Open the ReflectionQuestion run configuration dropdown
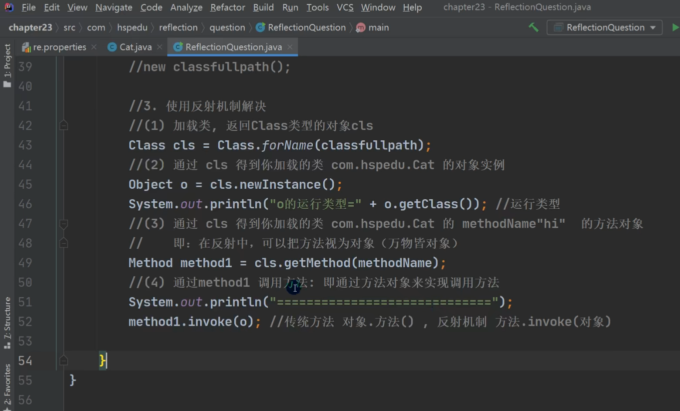The image size is (680, 411). [x=605, y=27]
